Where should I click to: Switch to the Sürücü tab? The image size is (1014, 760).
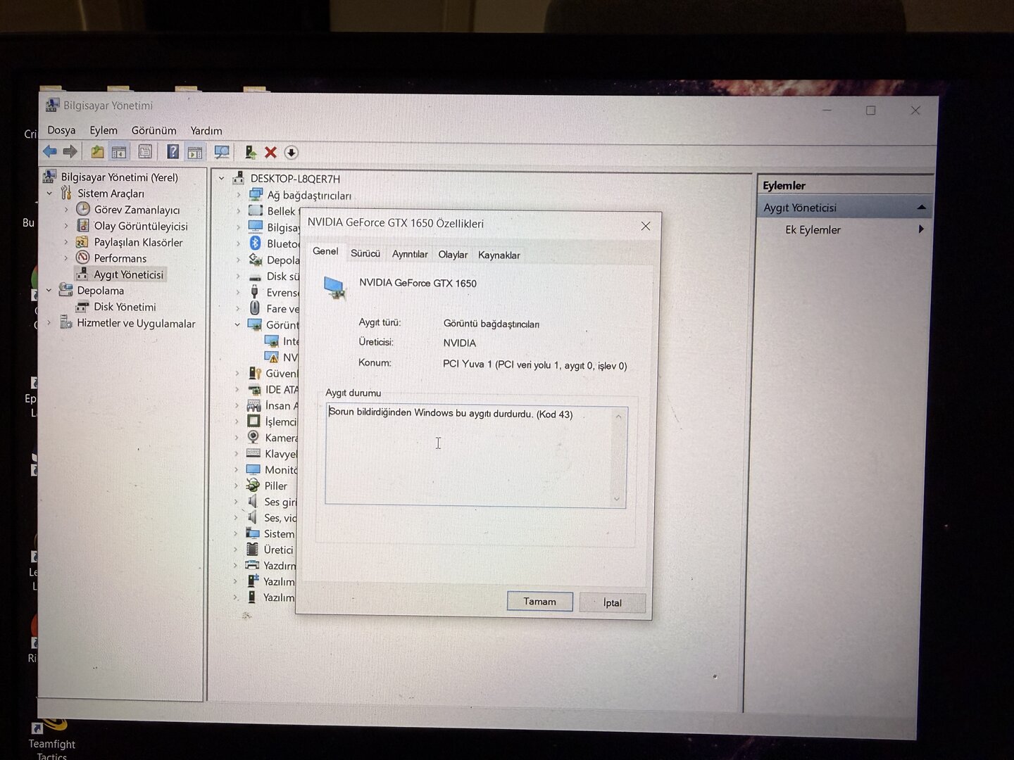click(365, 253)
